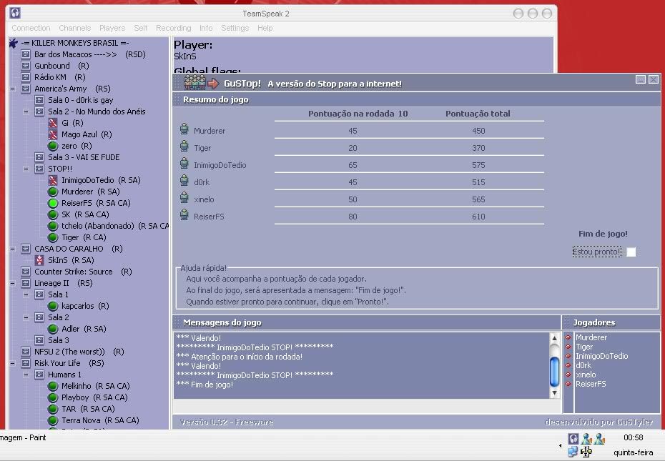Collapse the Risk Your Life channel
The image size is (665, 461).
click(x=12, y=364)
